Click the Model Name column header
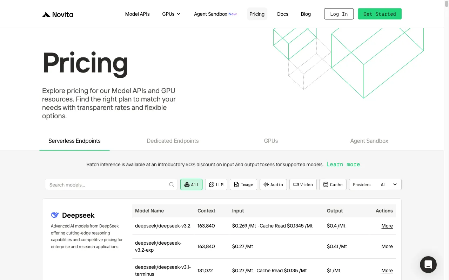Screen dimensions: 449x280 tap(149, 211)
